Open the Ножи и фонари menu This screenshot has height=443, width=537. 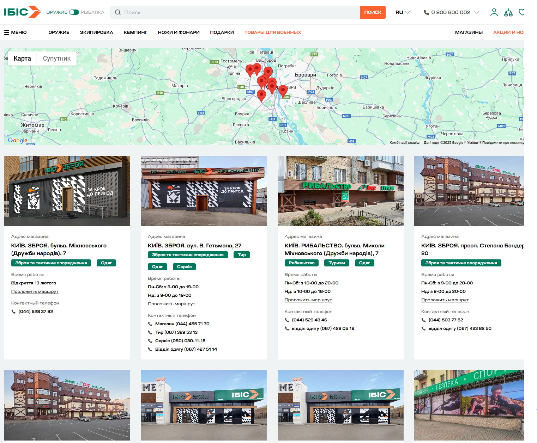click(179, 32)
